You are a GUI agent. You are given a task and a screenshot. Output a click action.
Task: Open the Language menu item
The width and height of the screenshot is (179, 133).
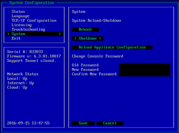pyautogui.click(x=21, y=16)
